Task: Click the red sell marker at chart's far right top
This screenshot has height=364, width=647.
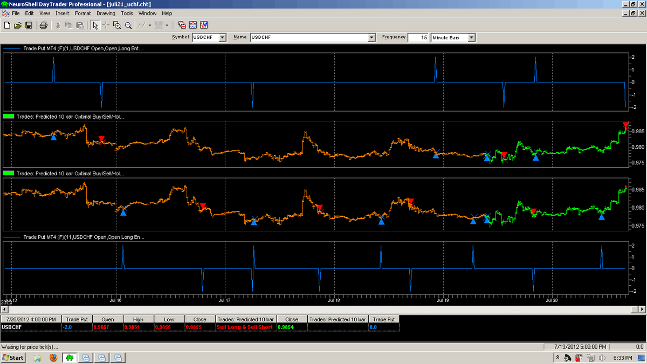Action: (x=625, y=125)
